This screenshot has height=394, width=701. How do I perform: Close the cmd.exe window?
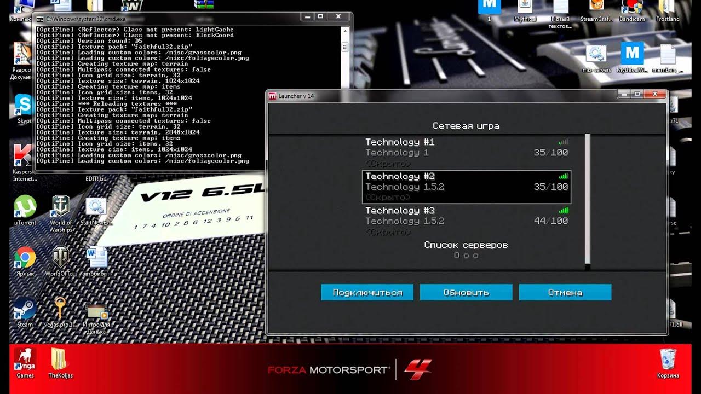pyautogui.click(x=338, y=17)
